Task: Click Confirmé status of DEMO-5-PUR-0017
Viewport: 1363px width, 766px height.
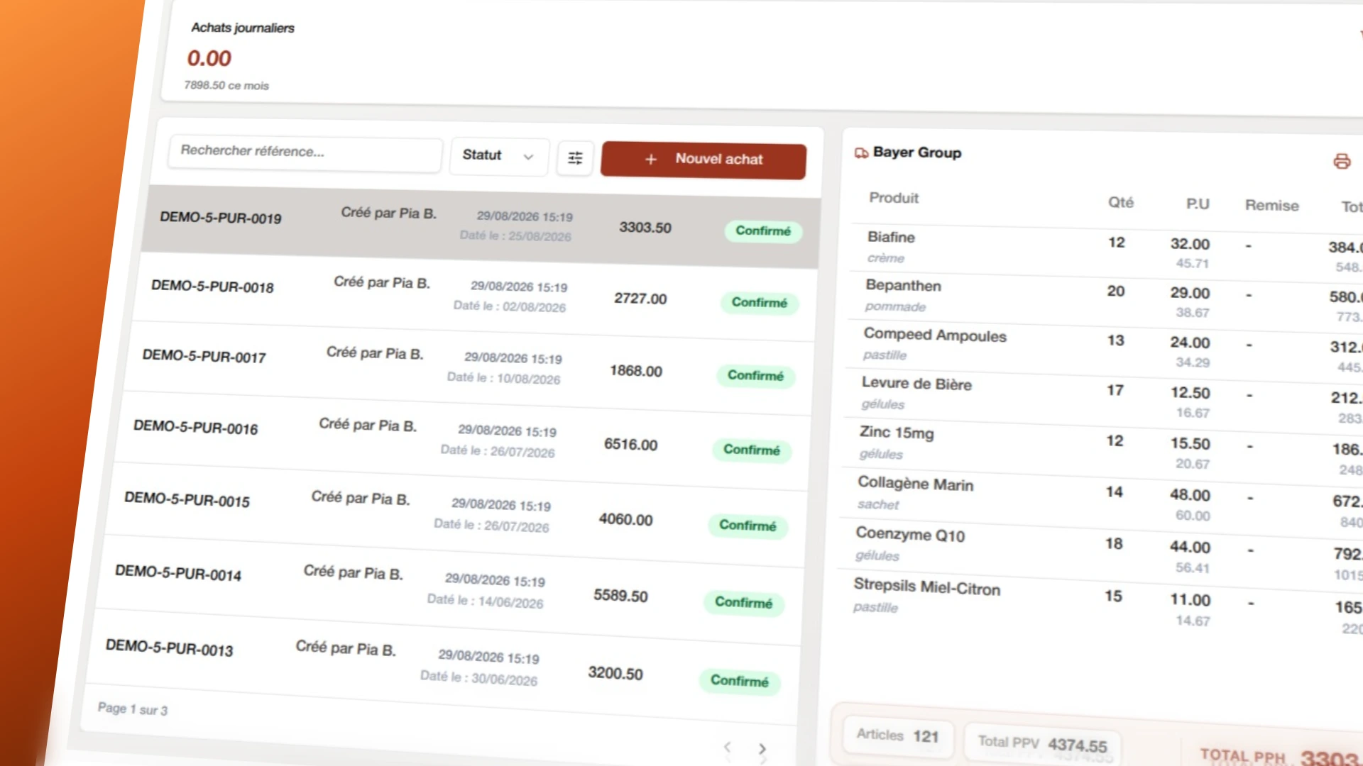Action: coord(755,376)
